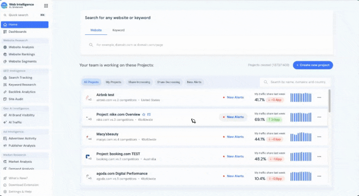Open Website Analysis from its globe icon
This screenshot has height=196, width=359.
click(x=5, y=47)
